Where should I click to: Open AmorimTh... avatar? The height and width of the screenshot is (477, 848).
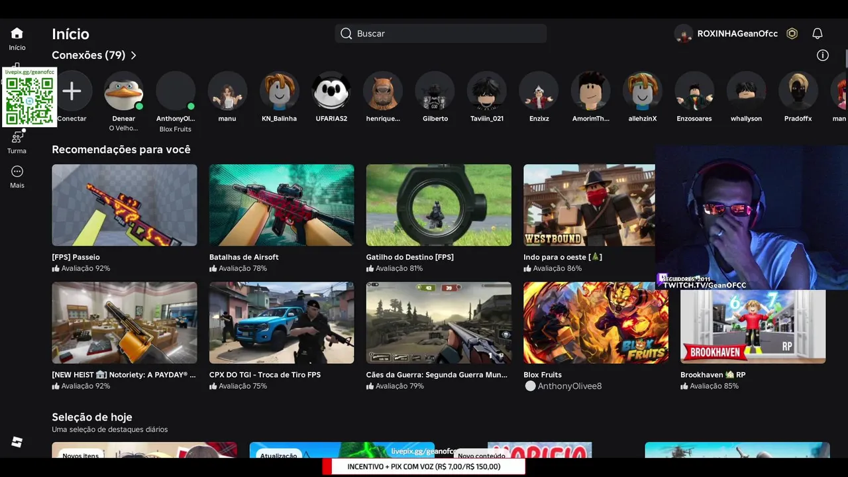tap(591, 91)
